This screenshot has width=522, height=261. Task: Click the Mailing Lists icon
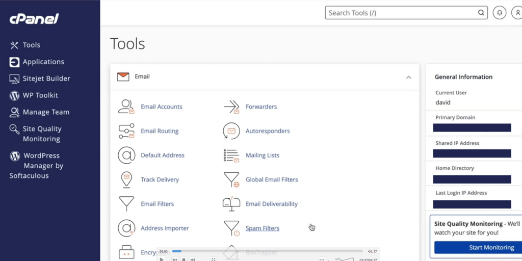coord(231,155)
